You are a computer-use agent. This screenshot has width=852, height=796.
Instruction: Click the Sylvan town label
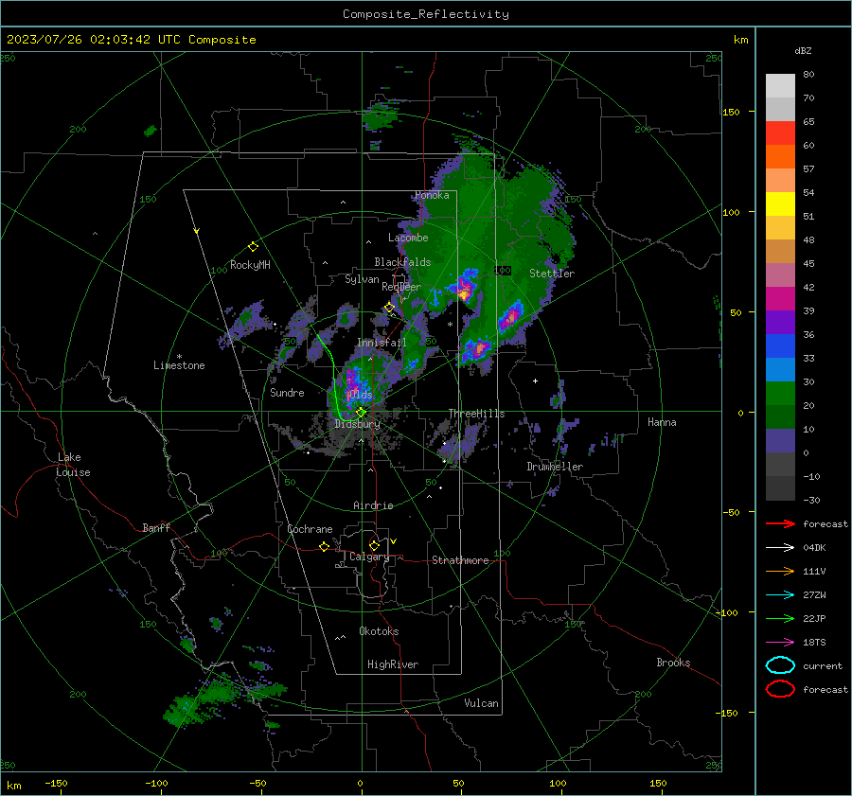pos(362,279)
